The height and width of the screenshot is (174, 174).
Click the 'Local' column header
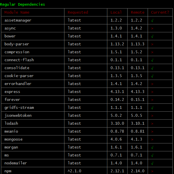(116, 12)
